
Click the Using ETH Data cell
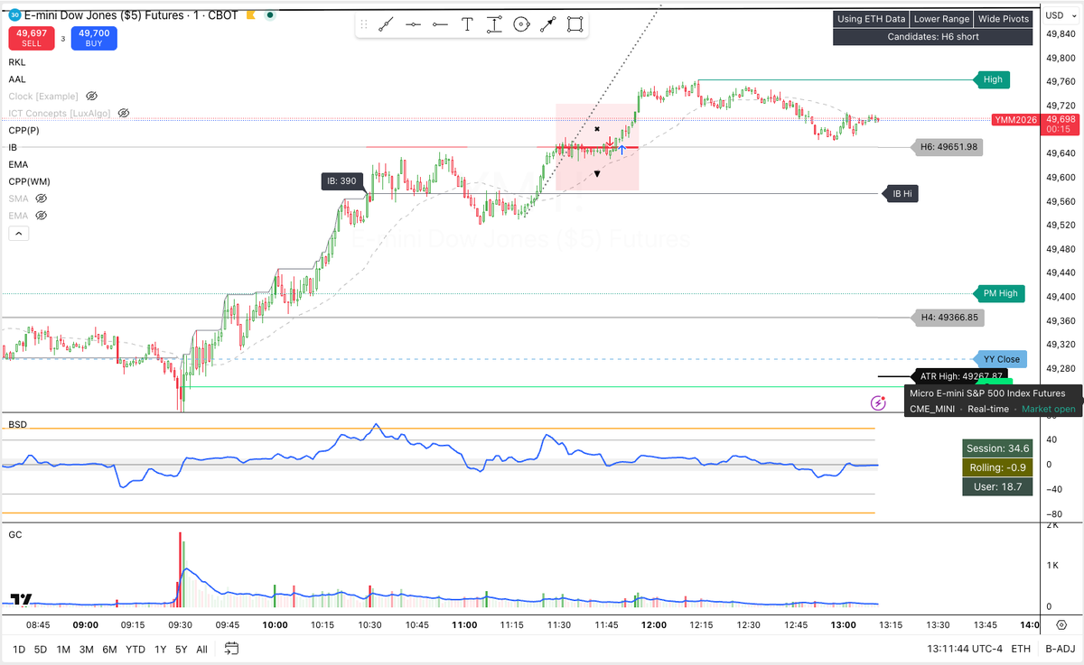point(870,19)
